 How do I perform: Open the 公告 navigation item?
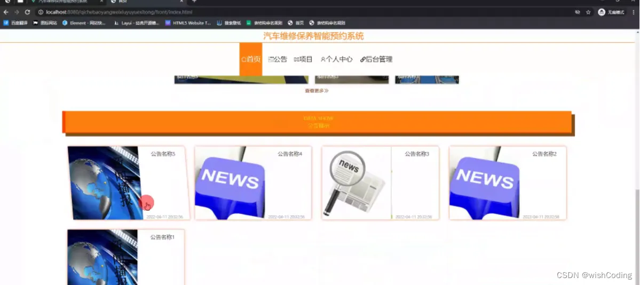click(278, 59)
